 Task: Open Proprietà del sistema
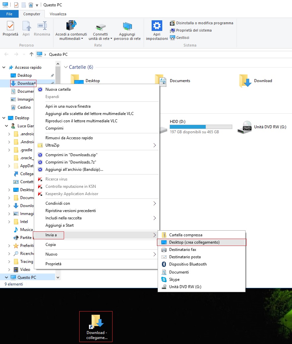coord(195,30)
